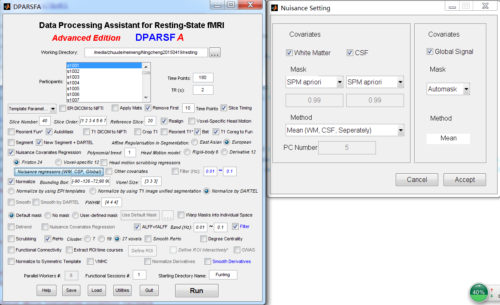Screen dimensions: 500x305
Task: Click the Working Directory path field
Action: pyautogui.click(x=146, y=52)
